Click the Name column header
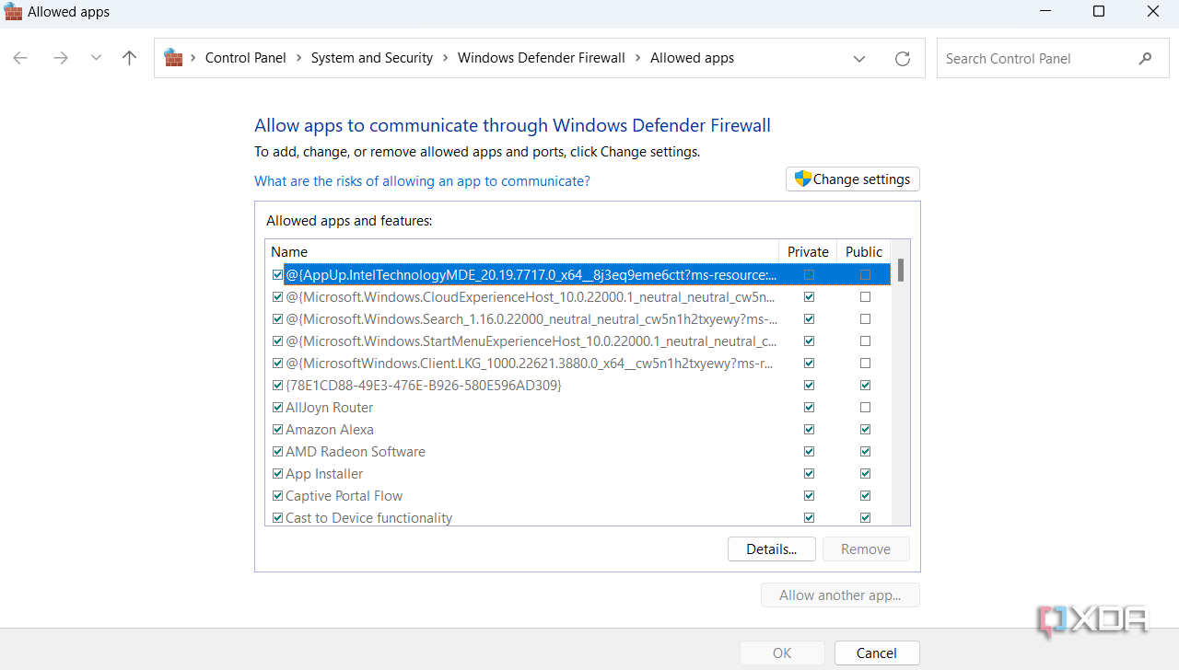The height and width of the screenshot is (670, 1179). coord(522,251)
